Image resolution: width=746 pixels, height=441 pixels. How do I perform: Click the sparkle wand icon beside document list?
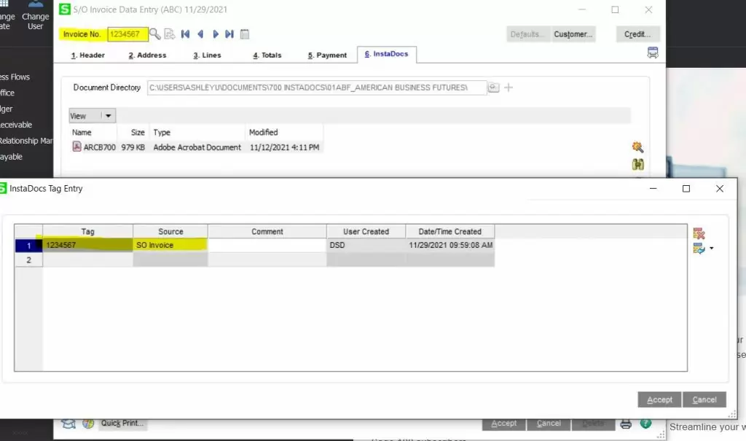click(637, 147)
